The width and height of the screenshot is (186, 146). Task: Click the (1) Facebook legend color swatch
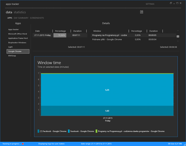coord(38,131)
